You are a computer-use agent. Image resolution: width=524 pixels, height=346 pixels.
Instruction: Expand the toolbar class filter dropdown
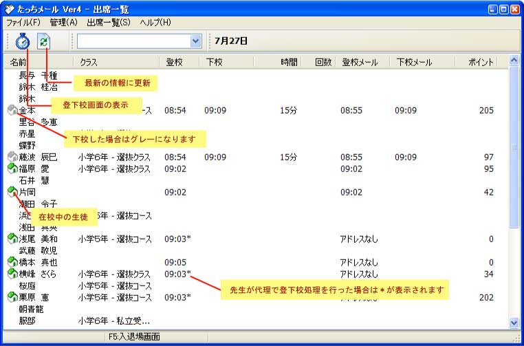point(195,41)
